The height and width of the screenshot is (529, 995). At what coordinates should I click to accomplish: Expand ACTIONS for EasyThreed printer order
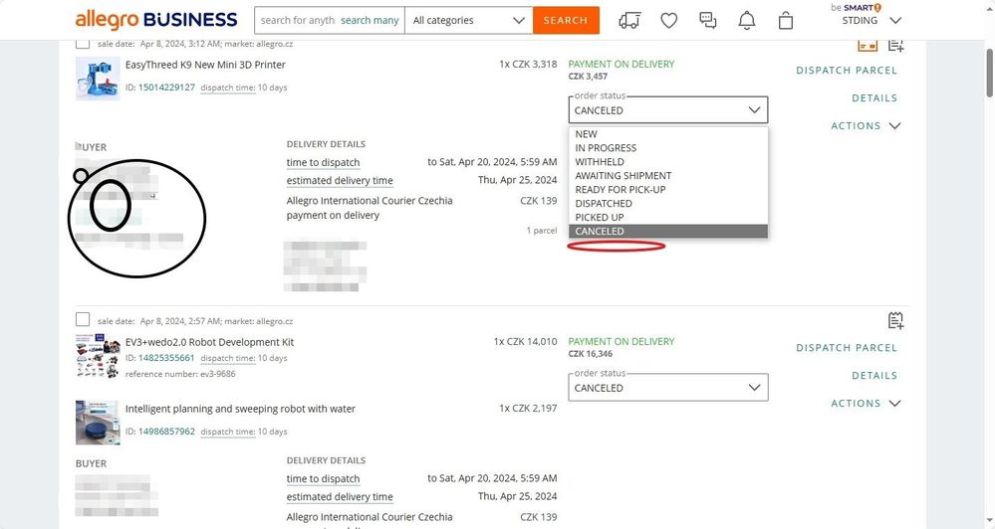(866, 125)
